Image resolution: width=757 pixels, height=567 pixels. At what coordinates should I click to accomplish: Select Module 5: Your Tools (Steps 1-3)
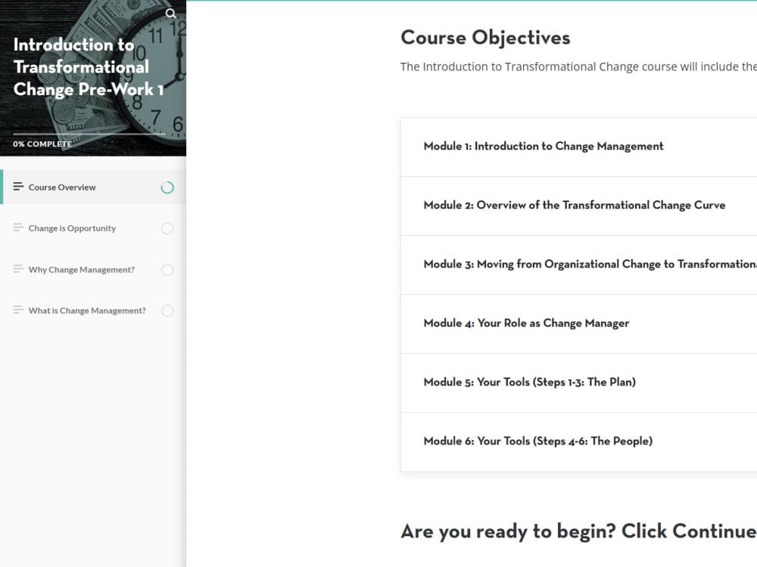click(528, 382)
